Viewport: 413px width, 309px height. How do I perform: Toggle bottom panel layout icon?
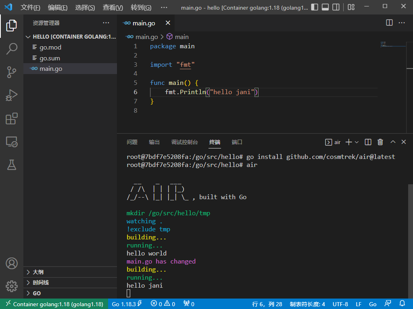325,7
